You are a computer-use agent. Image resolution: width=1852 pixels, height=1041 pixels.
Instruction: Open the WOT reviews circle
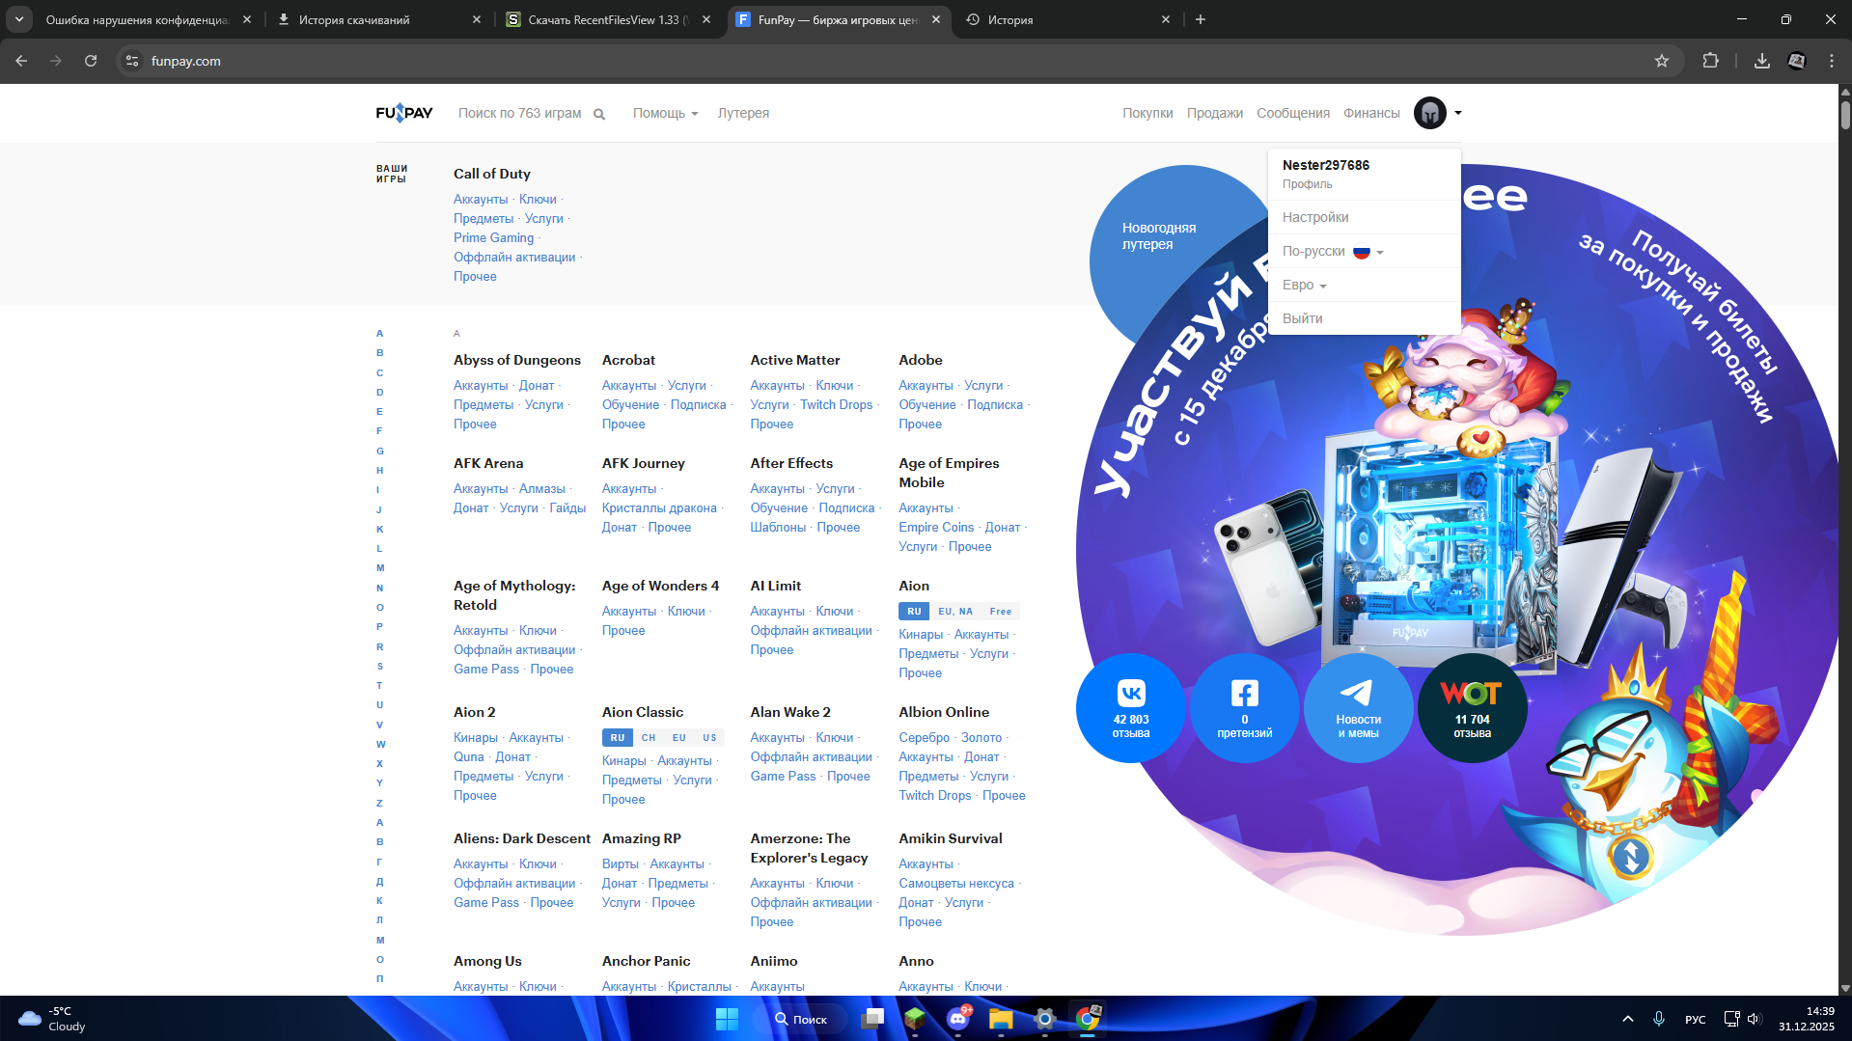(1472, 708)
